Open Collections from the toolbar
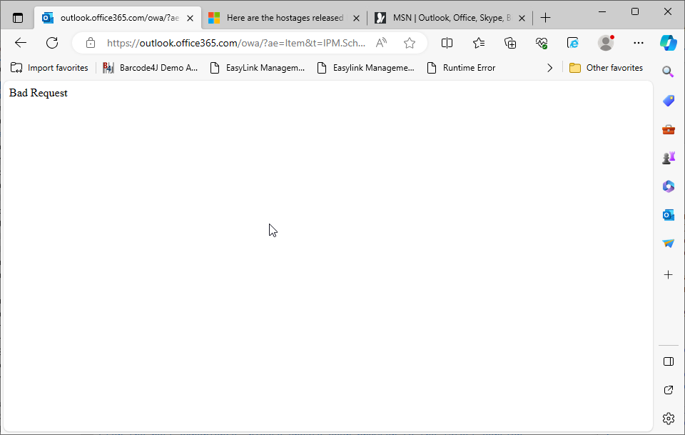This screenshot has width=685, height=435. tap(510, 43)
